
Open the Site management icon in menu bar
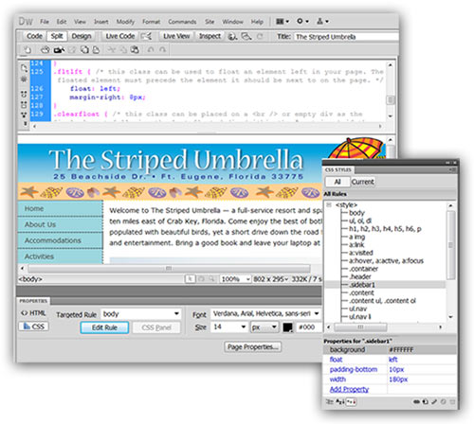[322, 21]
